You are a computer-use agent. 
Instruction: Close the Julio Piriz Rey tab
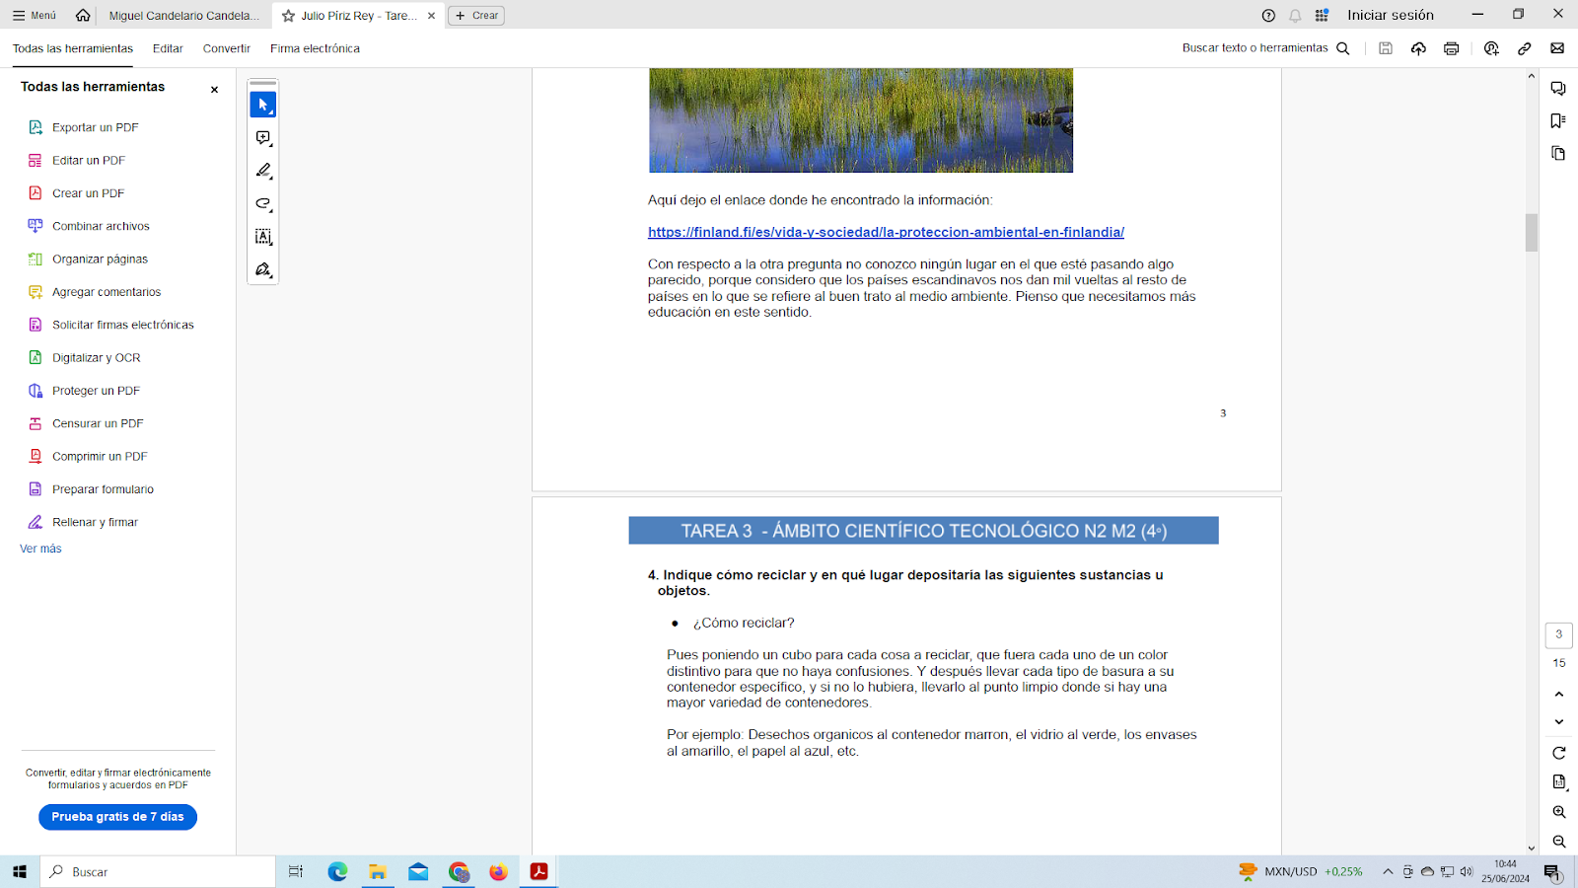click(x=431, y=16)
